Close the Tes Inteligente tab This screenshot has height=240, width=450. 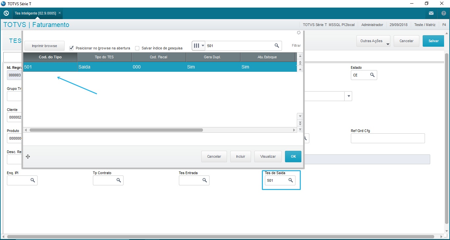coord(59,13)
